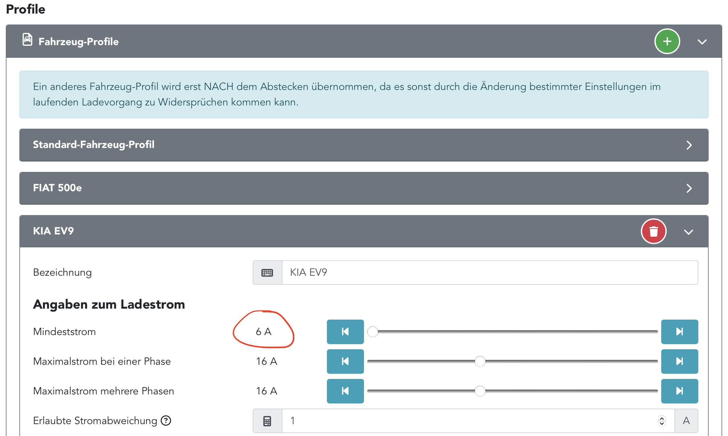Add a new vehicle profile with the green plus
The height and width of the screenshot is (436, 728).
point(667,41)
